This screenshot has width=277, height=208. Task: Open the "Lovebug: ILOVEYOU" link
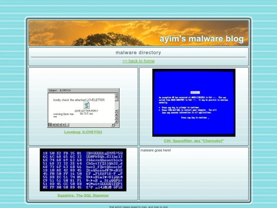point(83,132)
